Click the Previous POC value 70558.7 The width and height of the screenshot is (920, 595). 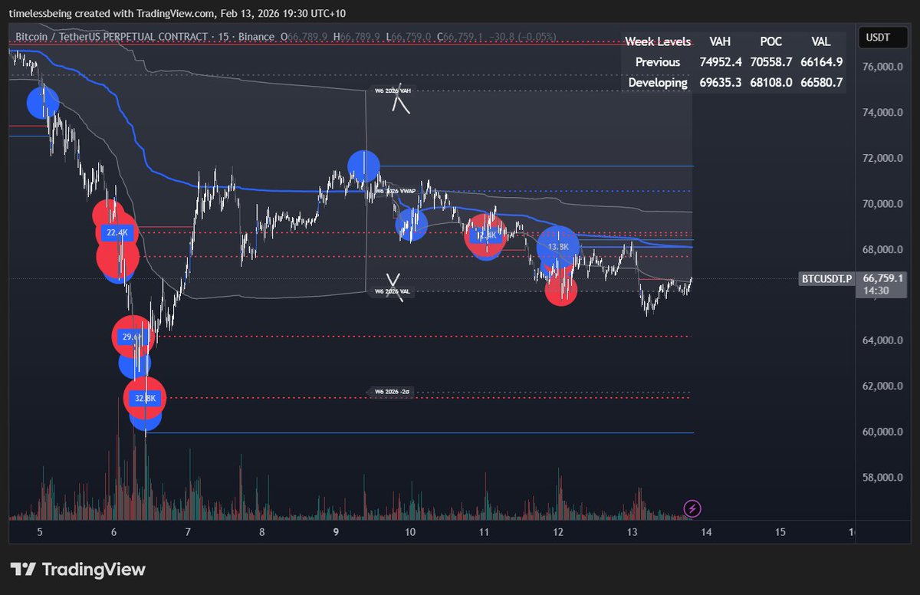tap(773, 62)
